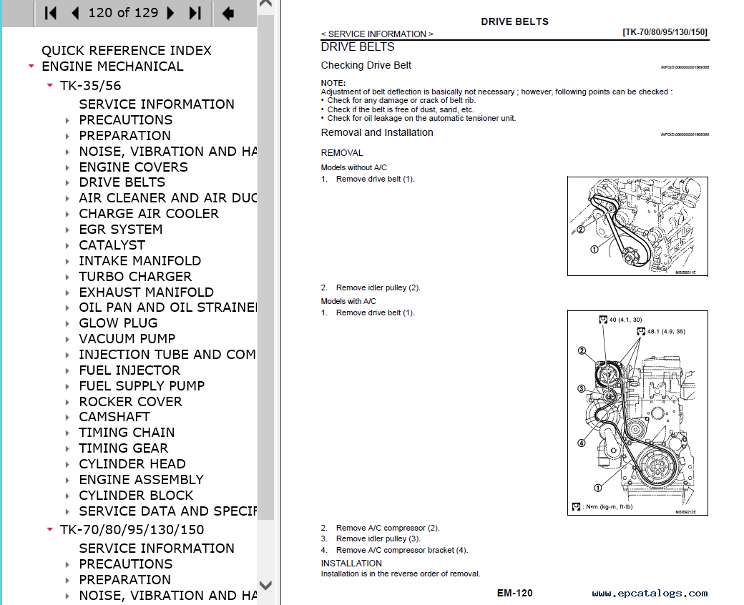The image size is (744, 605).
Task: Open the ENGINE ASSEMBLY entry
Action: click(x=142, y=480)
